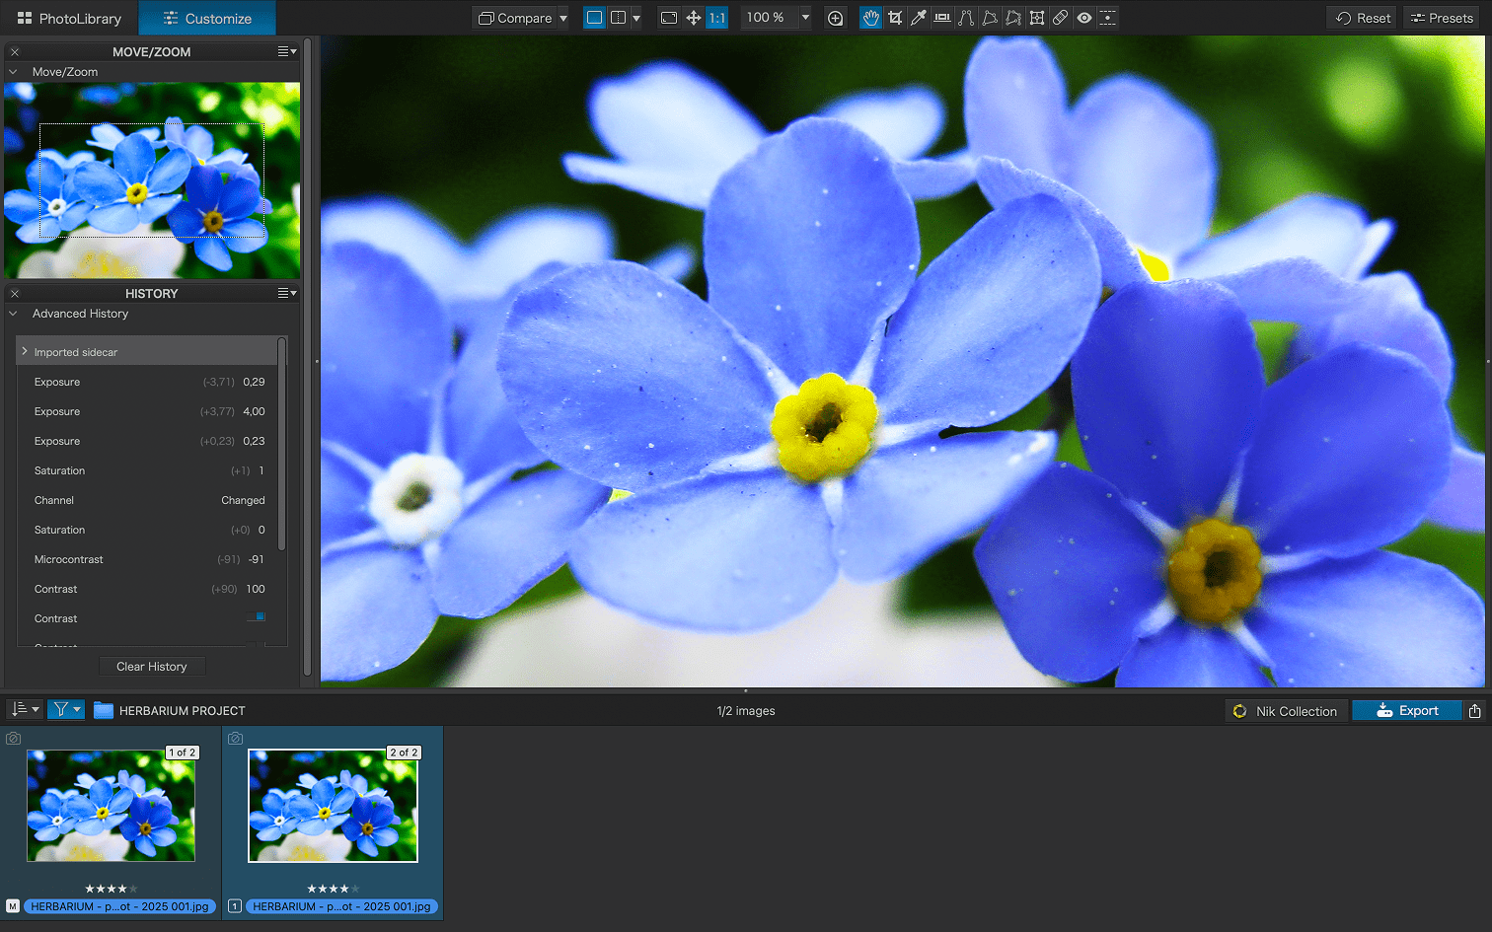Screen dimensions: 1492x932
Task: Select the Exposure 0,23 history step
Action: point(148,441)
